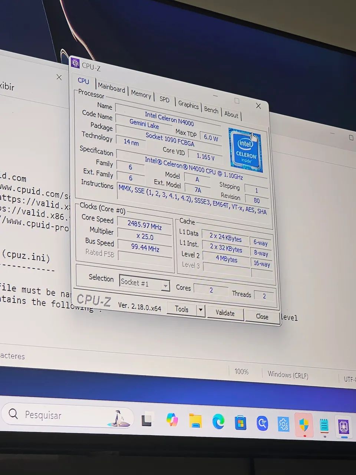Viewport: 356px width, 475px height.
Task: Open Notepad's 100% zoom level menu
Action: 241,371
